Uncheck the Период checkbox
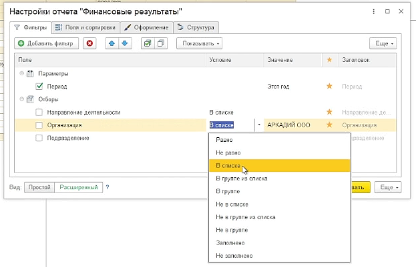Screen dimensions: 416x267 [x=39, y=87]
